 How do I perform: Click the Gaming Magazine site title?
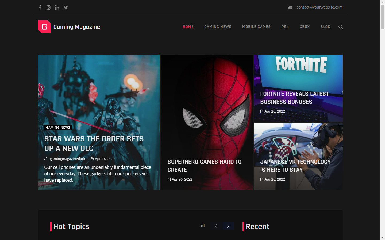coord(77,27)
